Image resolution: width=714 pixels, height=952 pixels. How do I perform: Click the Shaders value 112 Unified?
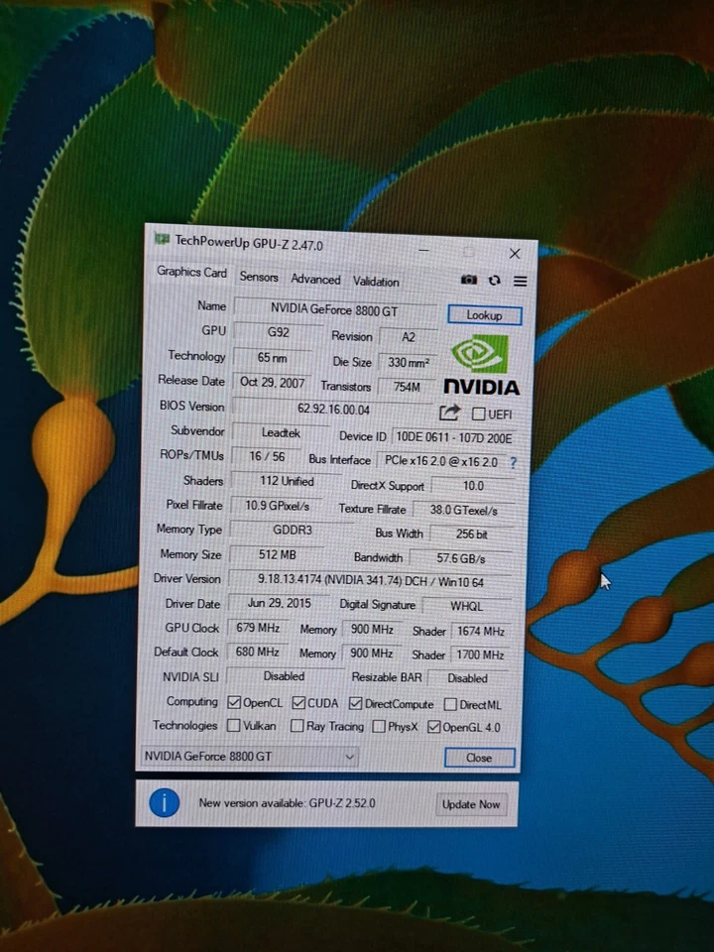point(287,481)
